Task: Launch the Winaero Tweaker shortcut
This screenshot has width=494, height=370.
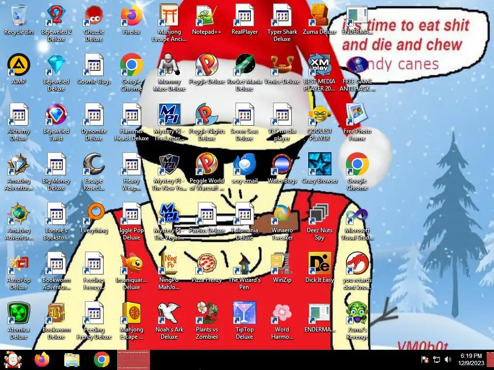Action: tap(282, 221)
